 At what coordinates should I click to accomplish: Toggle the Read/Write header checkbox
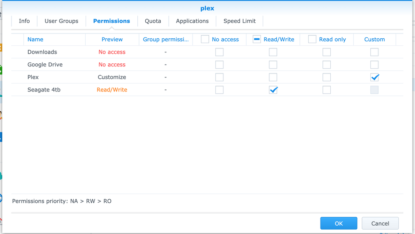257,39
